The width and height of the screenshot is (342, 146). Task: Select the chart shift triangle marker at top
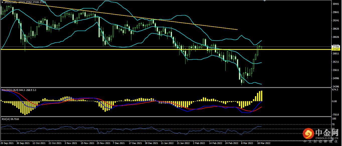[264, 1]
